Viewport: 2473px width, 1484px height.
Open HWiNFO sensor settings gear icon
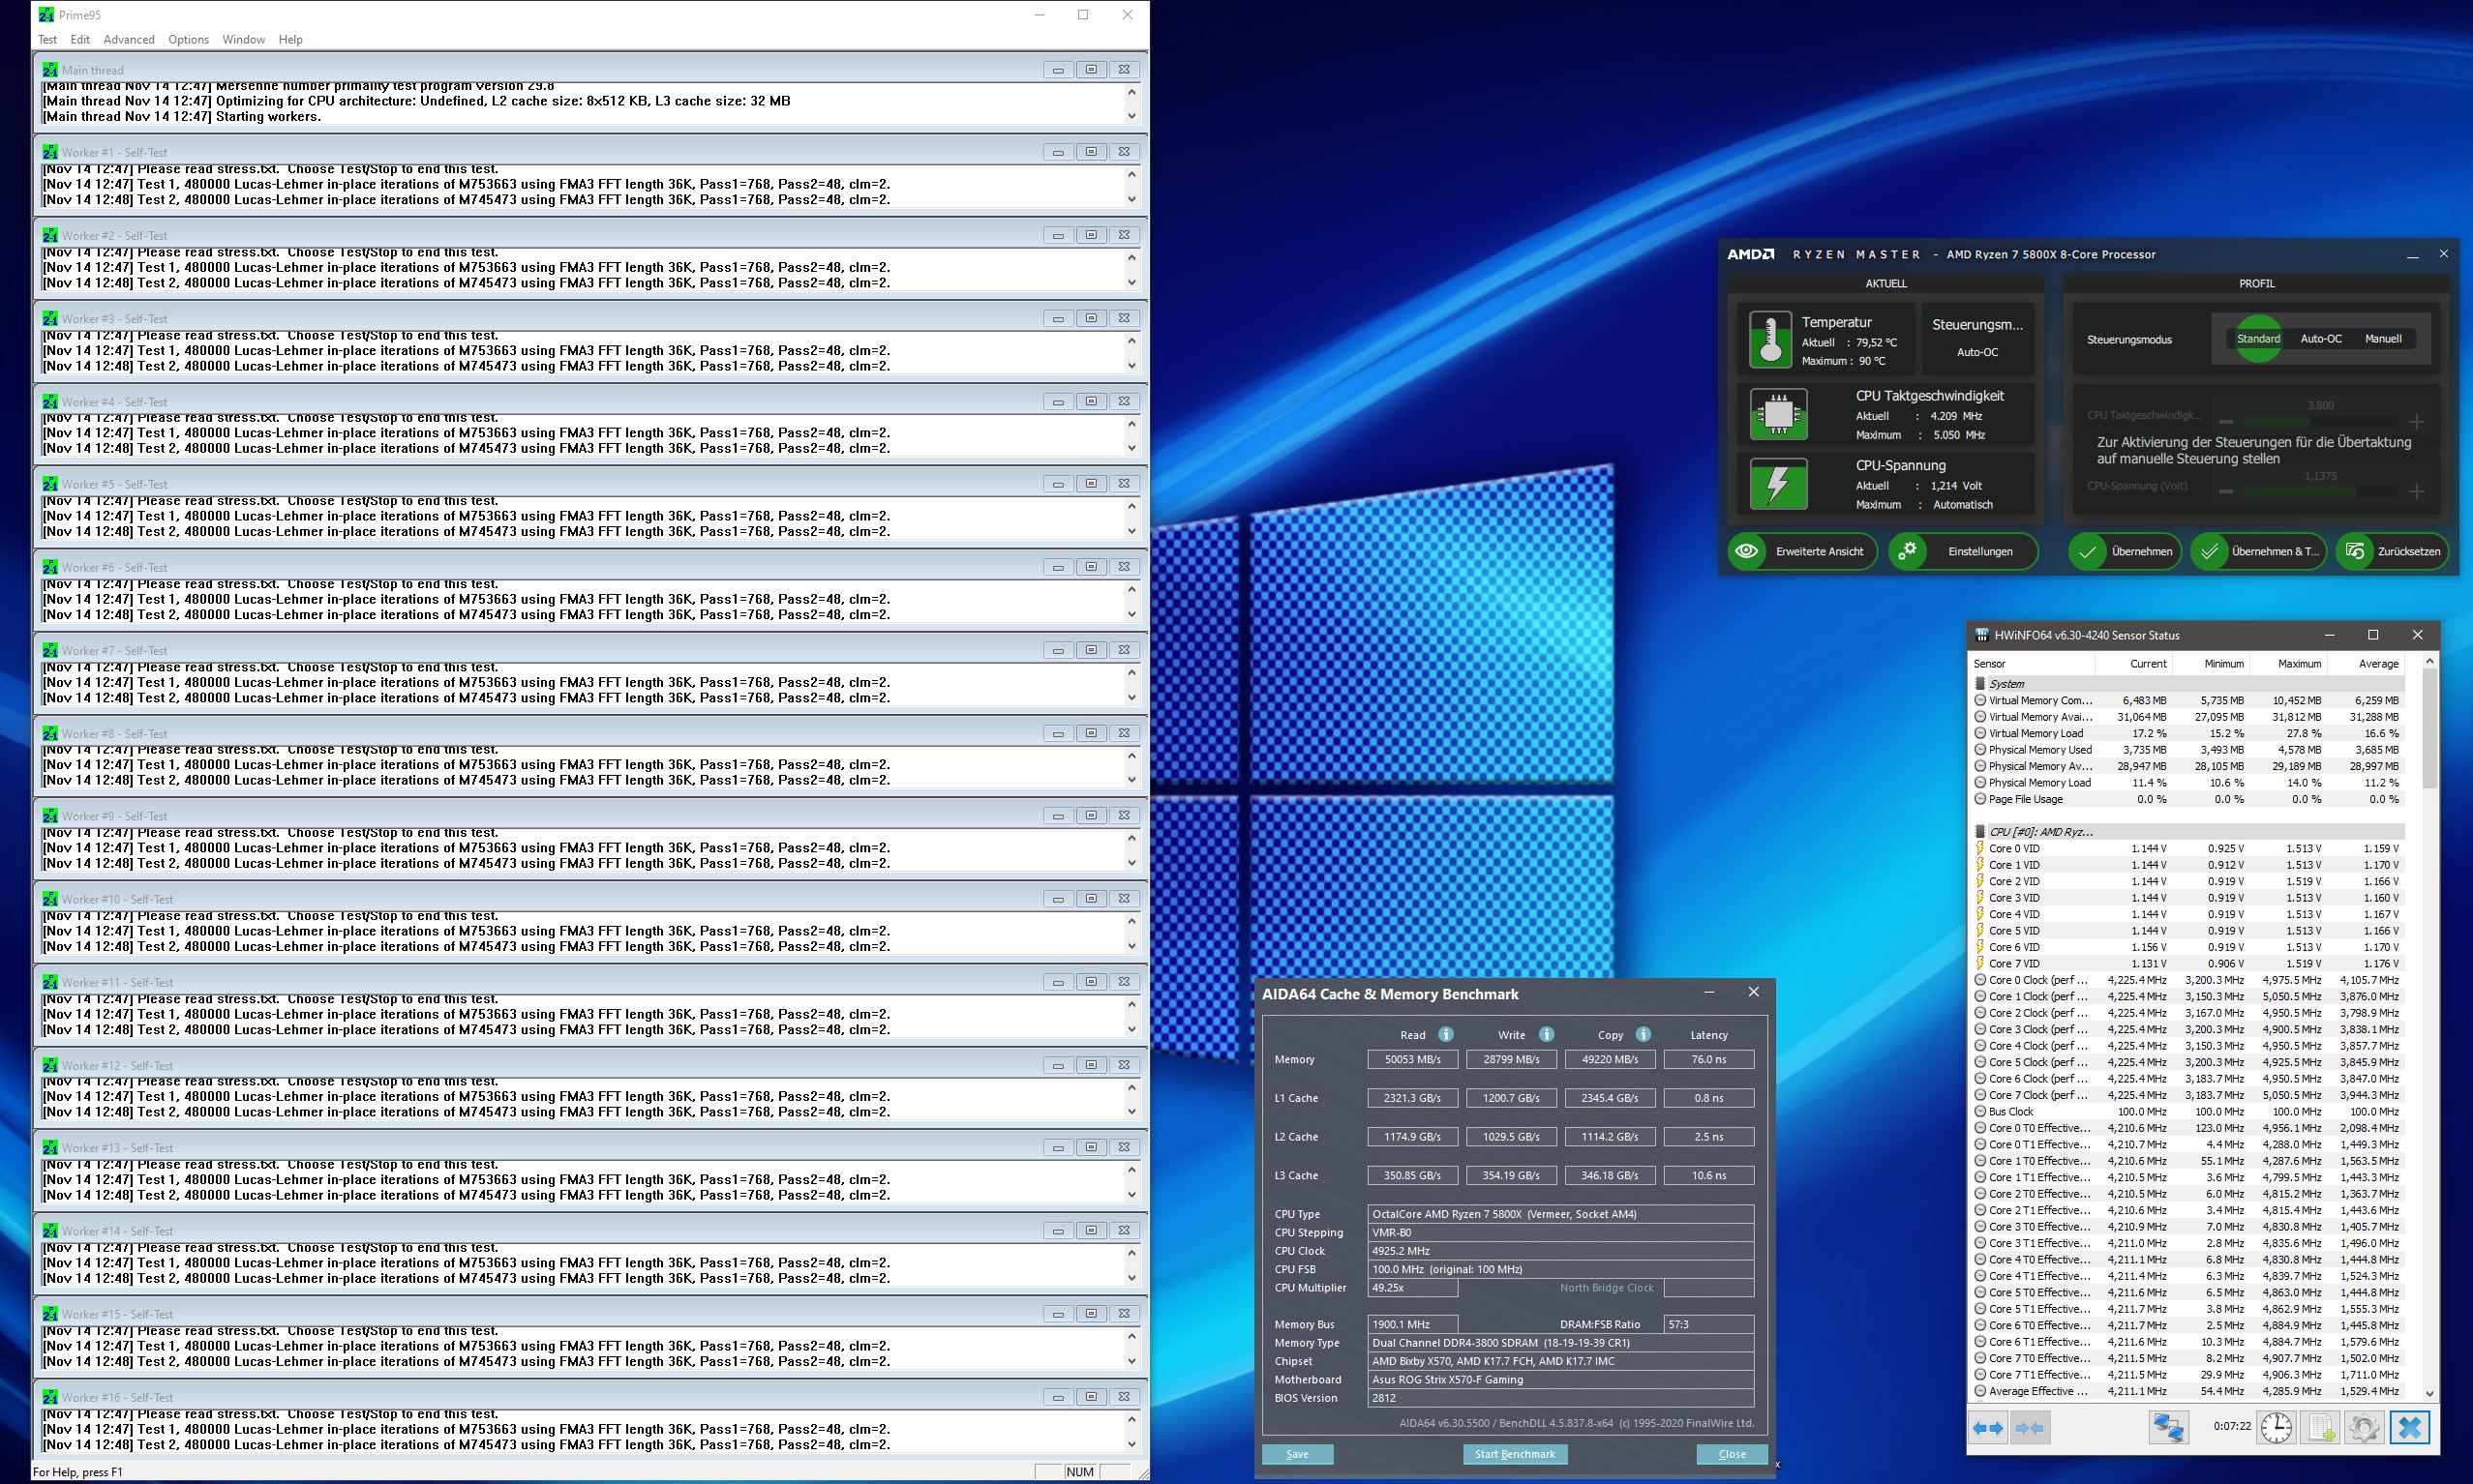pos(2364,1428)
